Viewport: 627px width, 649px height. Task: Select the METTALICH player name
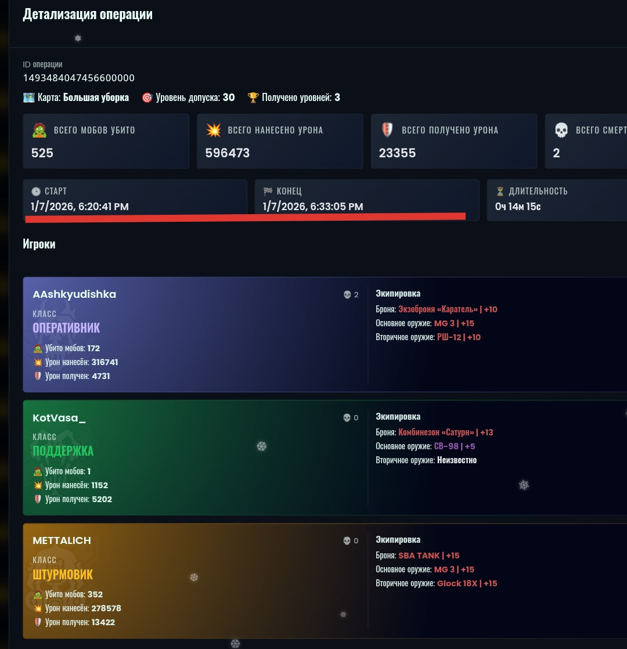pyautogui.click(x=62, y=540)
